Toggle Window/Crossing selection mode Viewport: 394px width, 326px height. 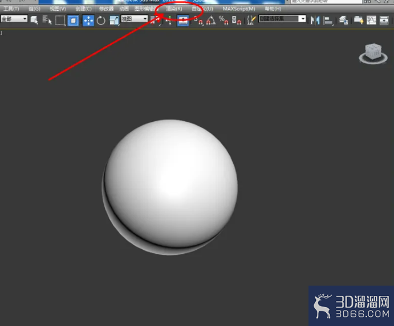pyautogui.click(x=73, y=20)
